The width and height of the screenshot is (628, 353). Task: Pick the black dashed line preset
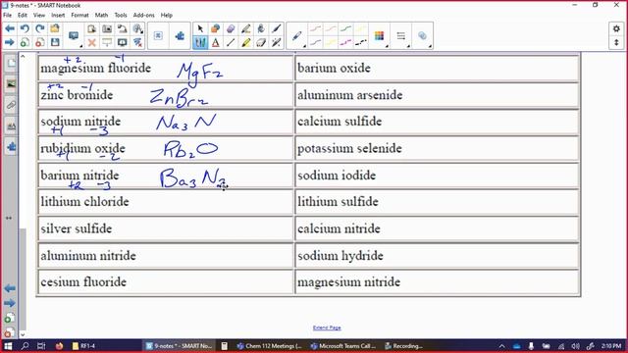(361, 42)
